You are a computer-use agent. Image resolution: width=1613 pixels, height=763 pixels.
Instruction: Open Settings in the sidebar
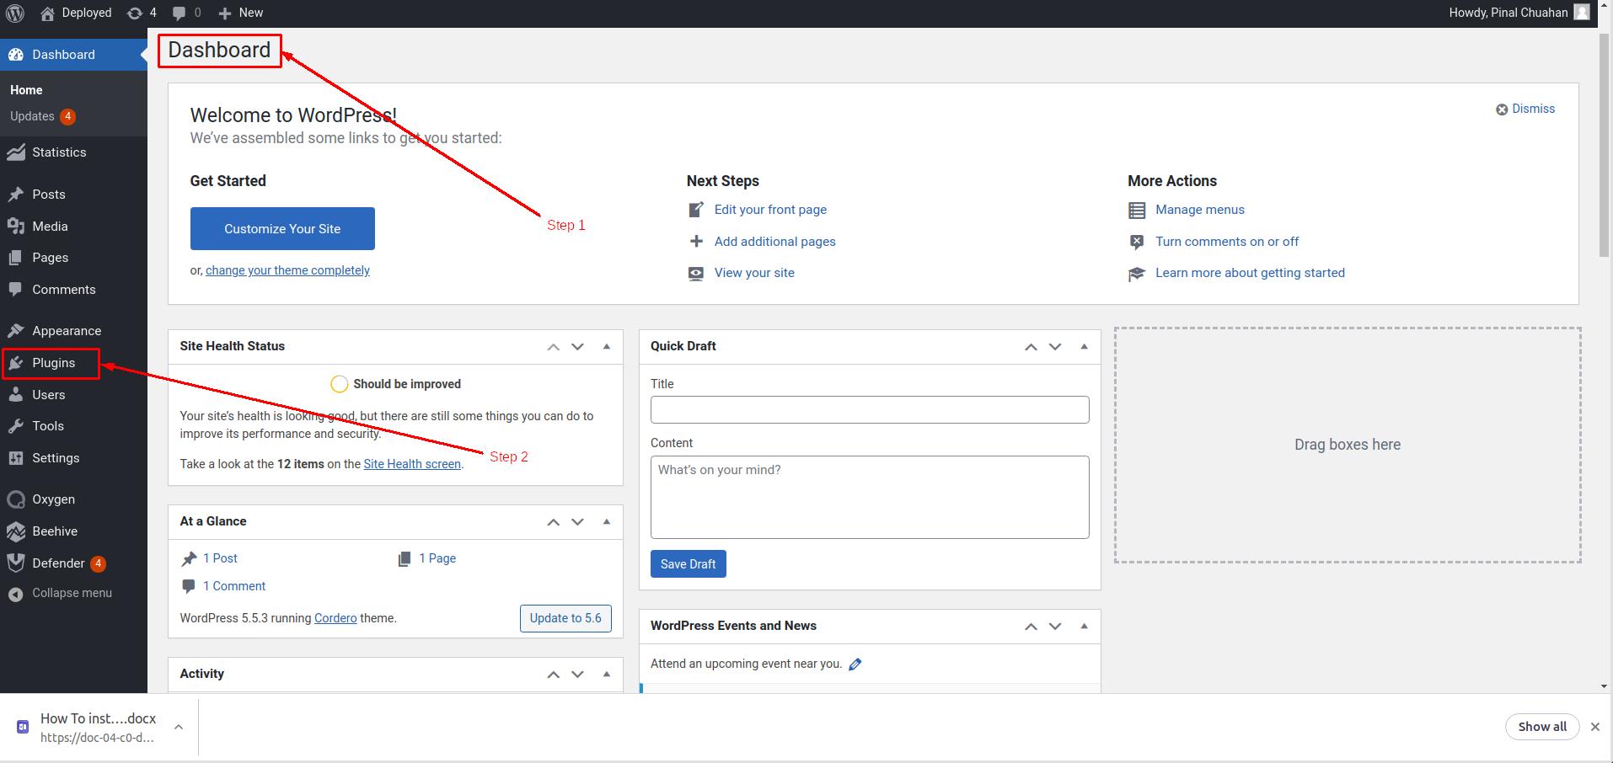[73, 458]
